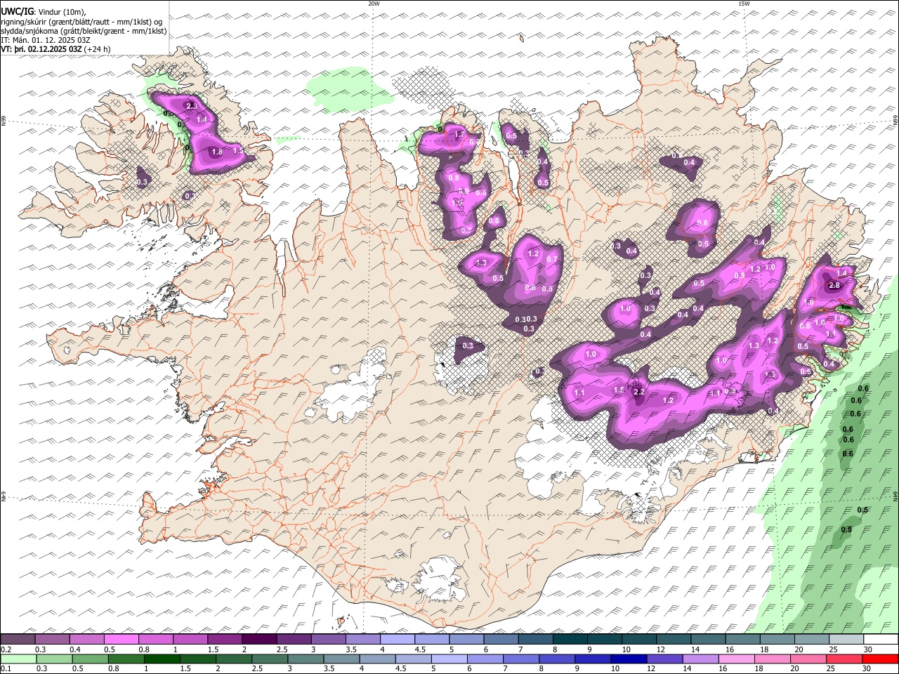Viewport: 899px width, 674px height.
Task: Click the 20W longitude label at top
Action: click(x=374, y=4)
